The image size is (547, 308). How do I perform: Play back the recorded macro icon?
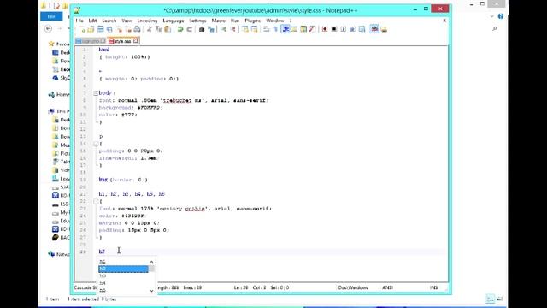[x=344, y=29]
